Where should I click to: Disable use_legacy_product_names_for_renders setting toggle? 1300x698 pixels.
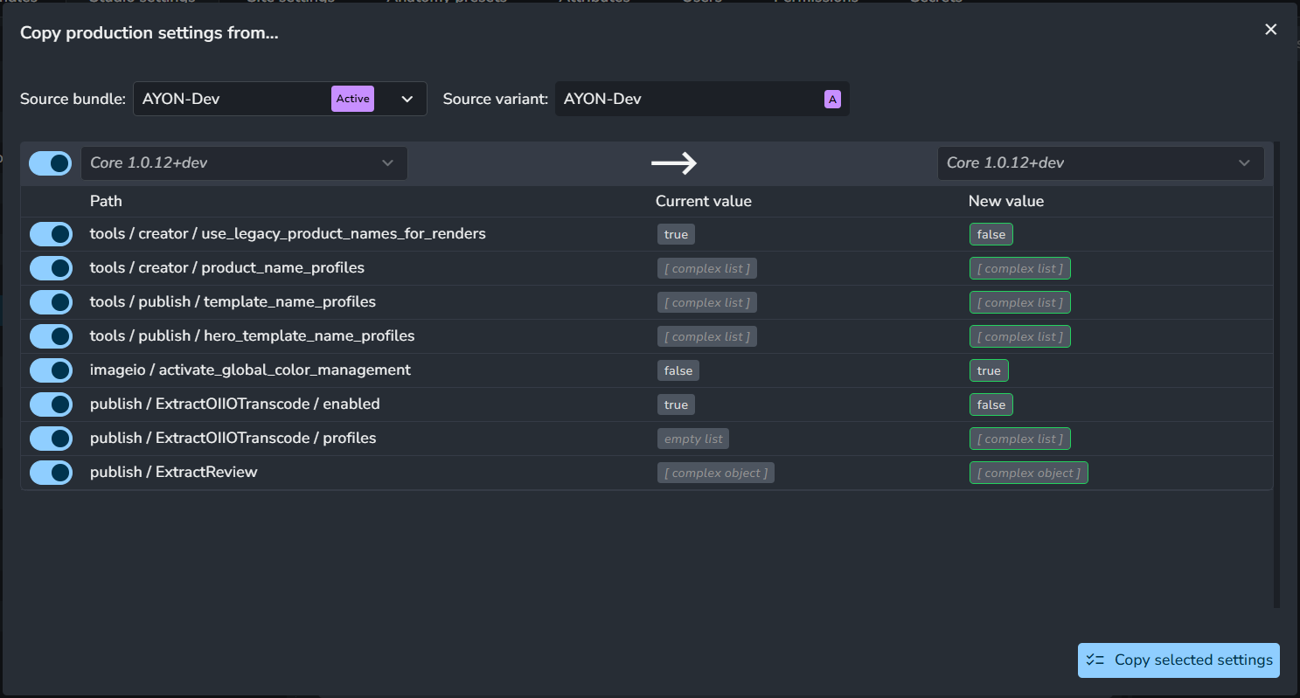pyautogui.click(x=51, y=234)
